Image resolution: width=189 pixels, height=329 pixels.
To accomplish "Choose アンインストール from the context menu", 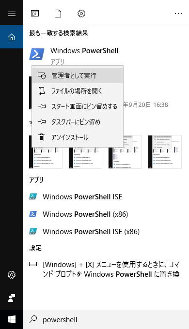I will [78, 137].
